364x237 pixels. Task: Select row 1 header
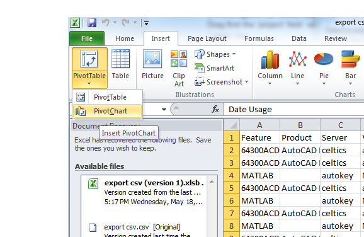pos(232,138)
